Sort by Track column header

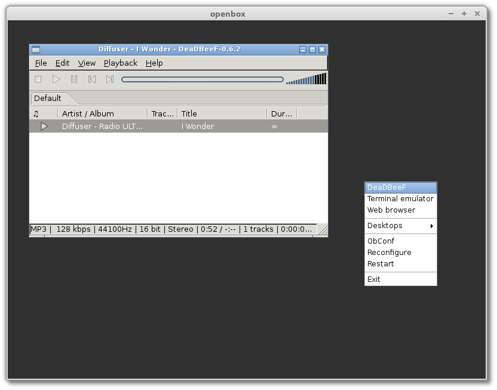click(x=162, y=113)
